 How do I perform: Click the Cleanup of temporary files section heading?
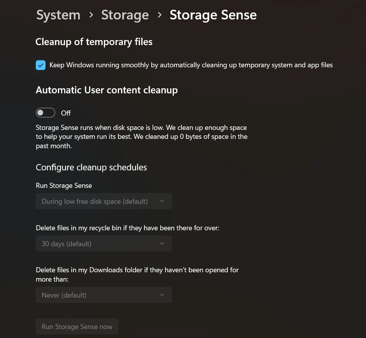tap(94, 42)
